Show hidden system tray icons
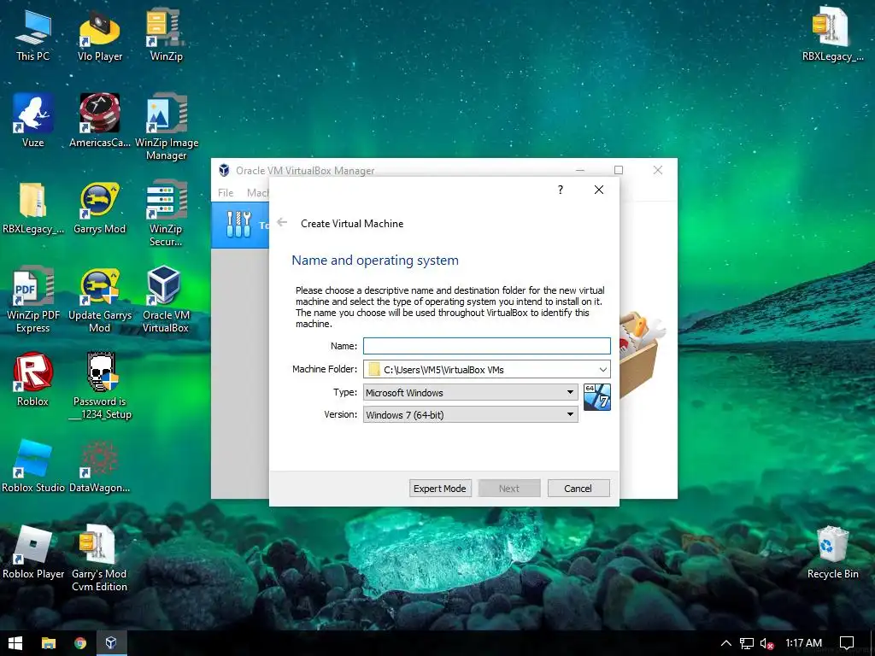 (x=726, y=643)
